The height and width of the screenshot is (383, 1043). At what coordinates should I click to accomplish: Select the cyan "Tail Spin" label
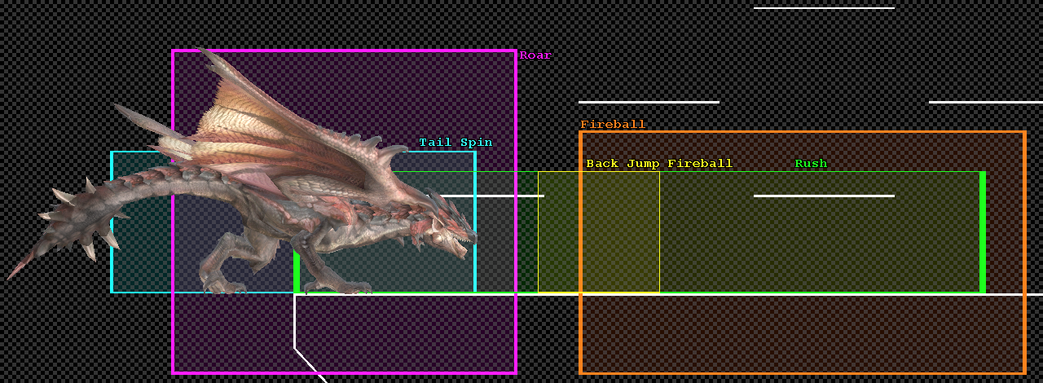tap(455, 143)
